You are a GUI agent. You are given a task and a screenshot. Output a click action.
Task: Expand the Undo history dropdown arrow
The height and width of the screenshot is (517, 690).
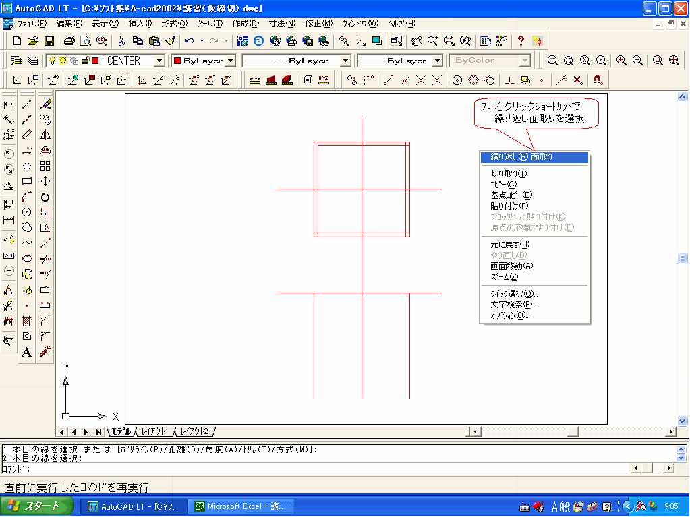pos(202,41)
